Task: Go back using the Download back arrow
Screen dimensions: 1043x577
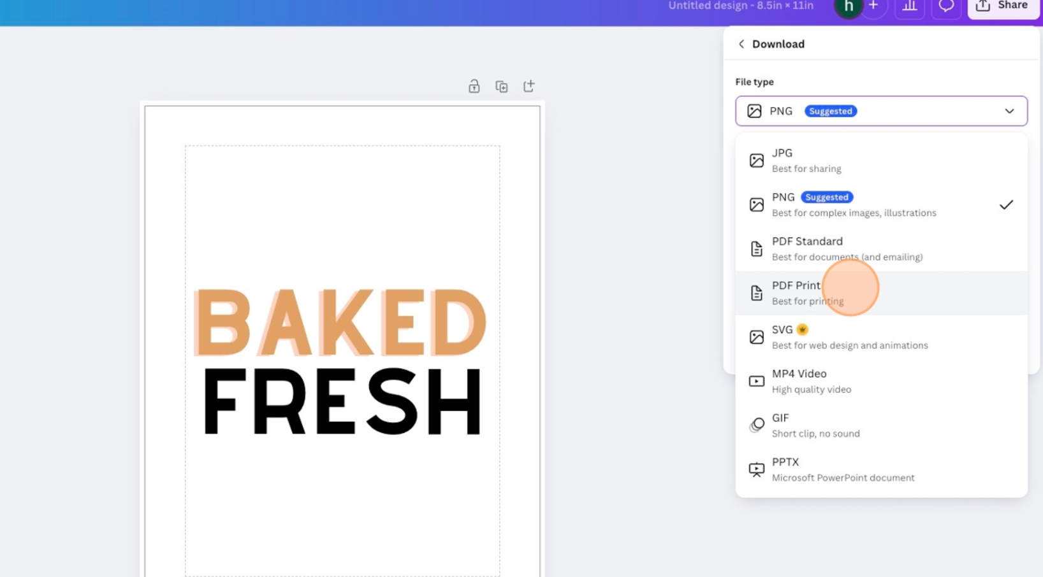Action: coord(741,44)
